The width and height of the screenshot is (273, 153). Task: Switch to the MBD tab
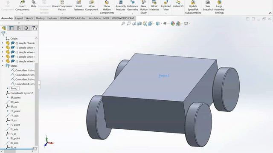[106, 18]
